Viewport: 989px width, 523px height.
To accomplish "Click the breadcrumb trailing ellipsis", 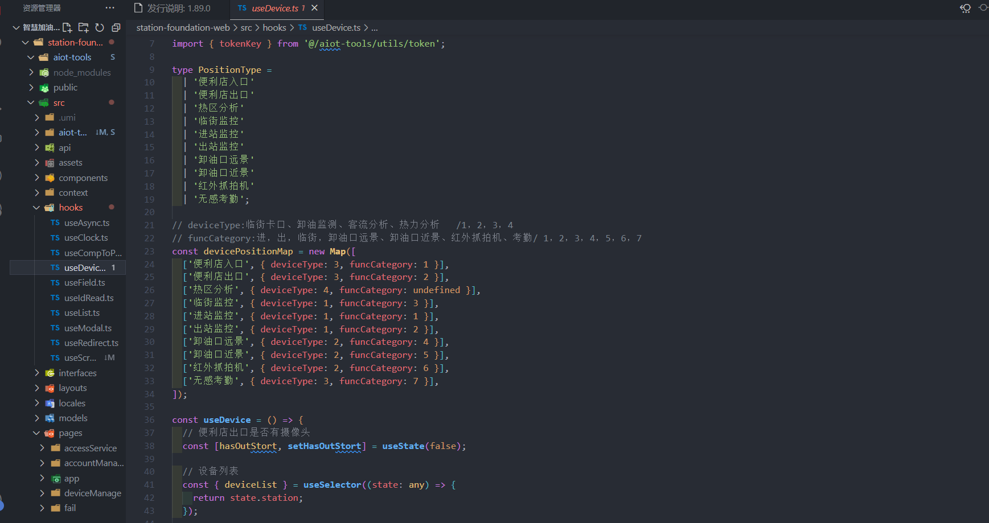I will click(x=374, y=27).
